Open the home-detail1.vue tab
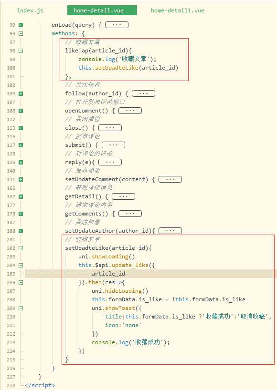The height and width of the screenshot is (390, 277). [178, 10]
